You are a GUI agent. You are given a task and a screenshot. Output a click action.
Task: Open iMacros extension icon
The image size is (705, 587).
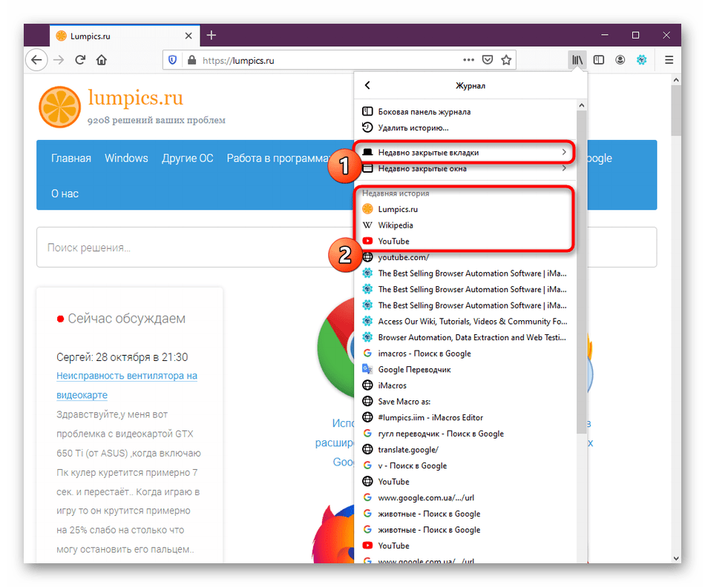click(x=642, y=60)
